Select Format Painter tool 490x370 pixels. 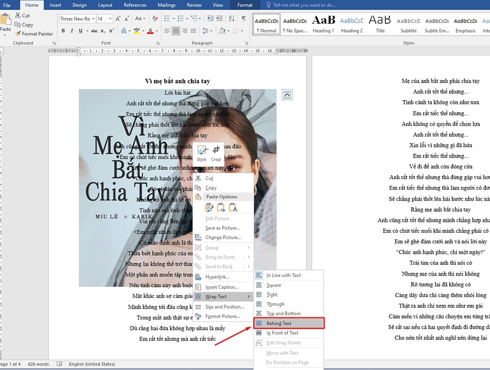[34, 34]
